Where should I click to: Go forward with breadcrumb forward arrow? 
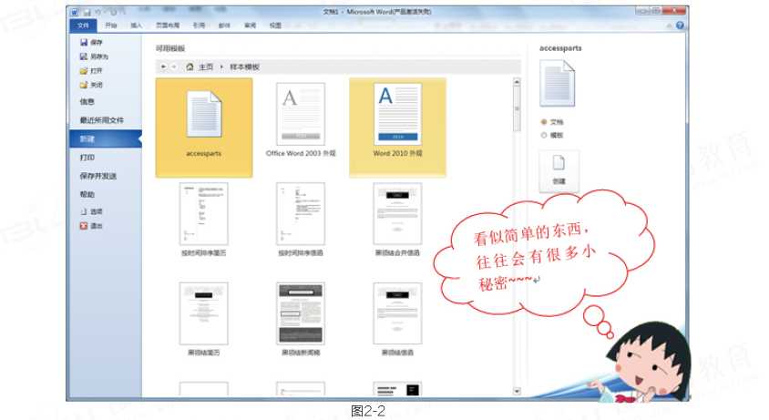click(x=174, y=67)
